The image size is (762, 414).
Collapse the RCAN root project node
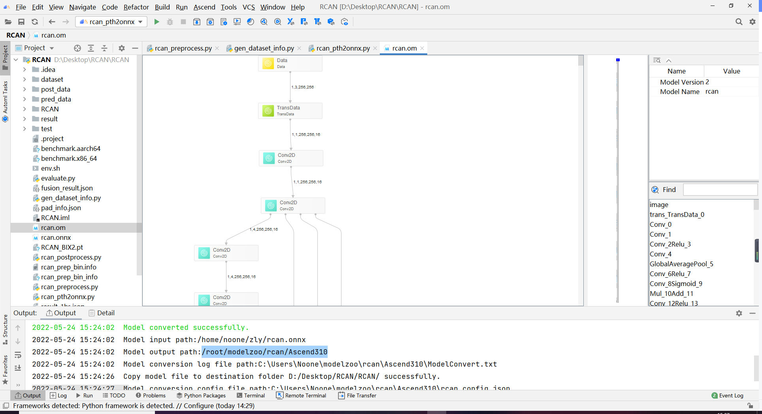click(x=16, y=60)
